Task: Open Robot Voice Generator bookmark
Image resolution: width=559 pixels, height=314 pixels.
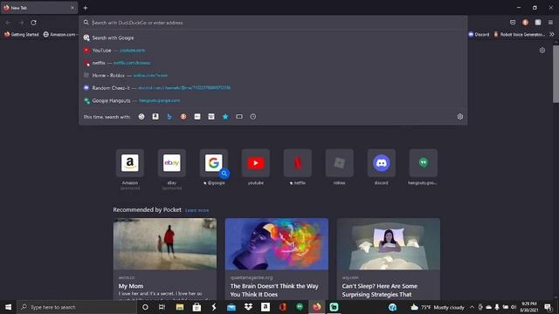Action: [x=520, y=35]
